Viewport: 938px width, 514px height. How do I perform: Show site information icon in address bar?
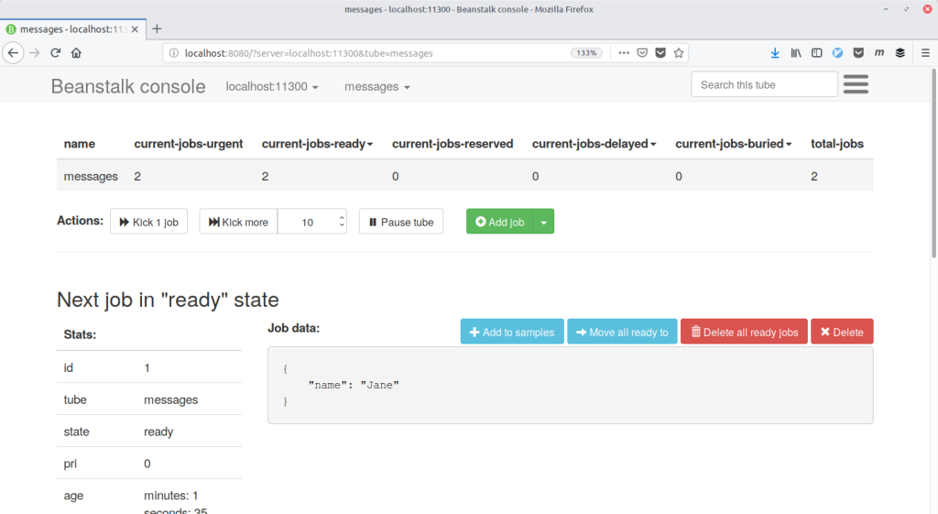(174, 52)
